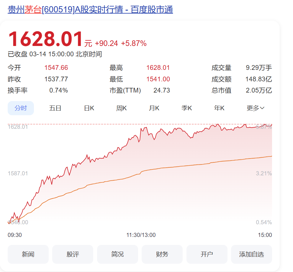Select the 分时 chart tab
The height and width of the screenshot is (272, 293).
21,108
